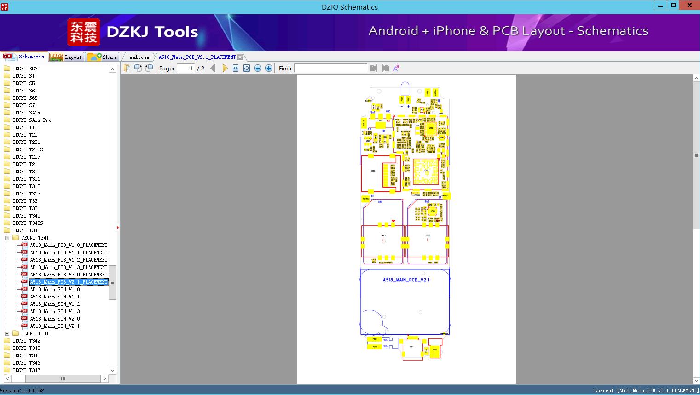Select the TECNO T342 folder
Image resolution: width=700 pixels, height=395 pixels.
[26, 341]
